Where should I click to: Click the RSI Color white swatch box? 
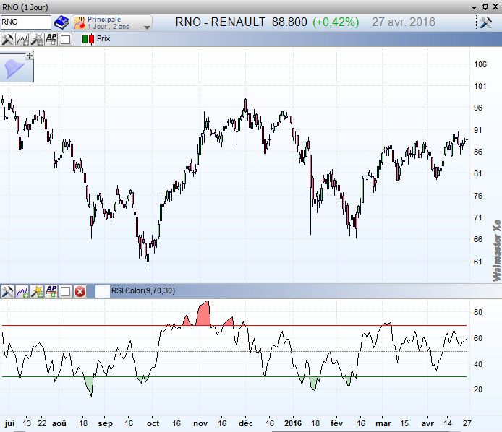(x=103, y=291)
